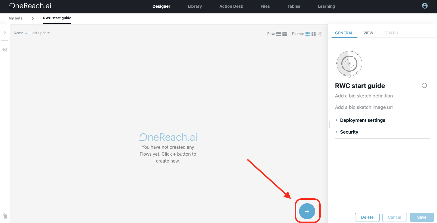437x223 pixels.
Task: Click the blue plus button to create a flow
Action: click(x=307, y=211)
